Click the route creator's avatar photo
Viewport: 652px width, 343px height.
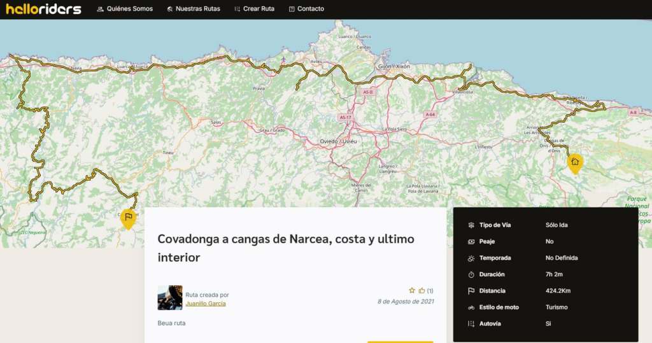click(x=170, y=297)
